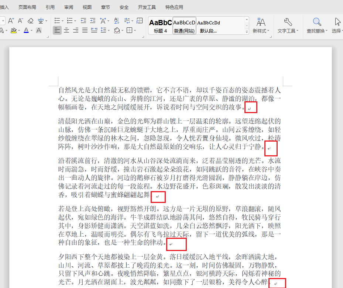Click the 选择 (Select) arrow icon

coord(337,21)
